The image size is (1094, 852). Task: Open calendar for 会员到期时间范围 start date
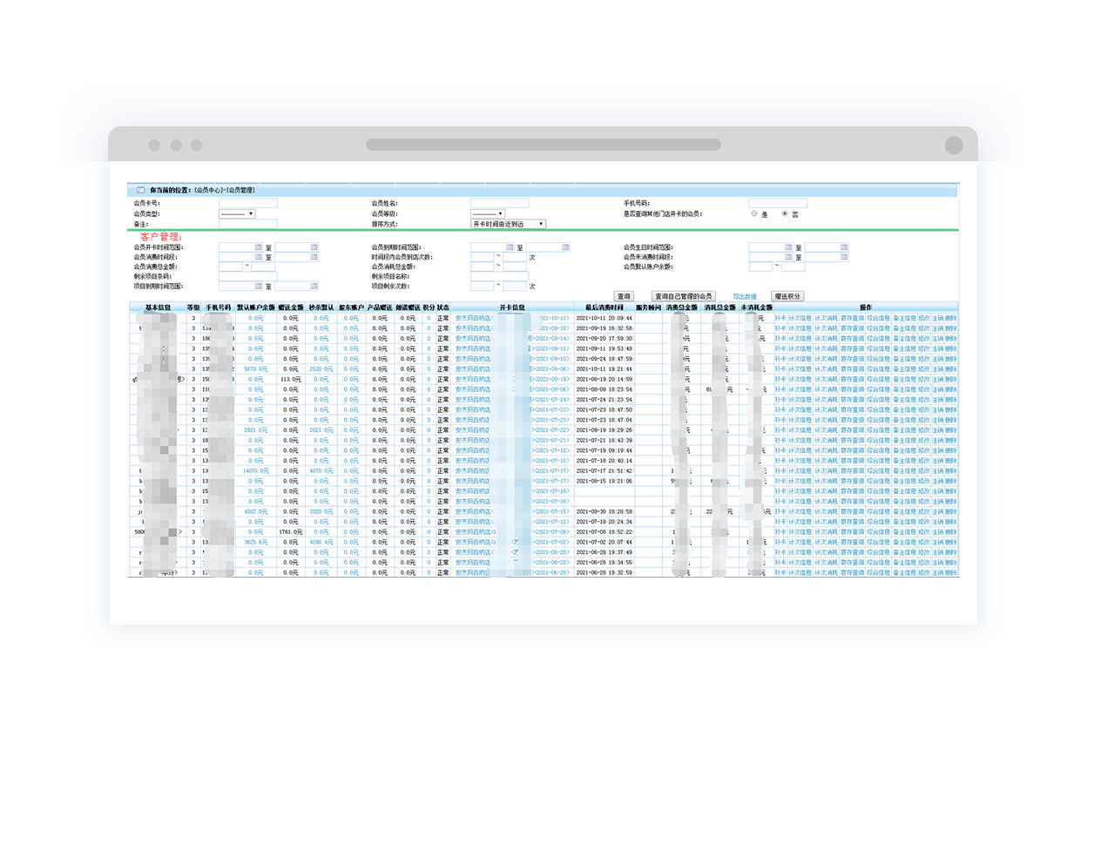510,247
